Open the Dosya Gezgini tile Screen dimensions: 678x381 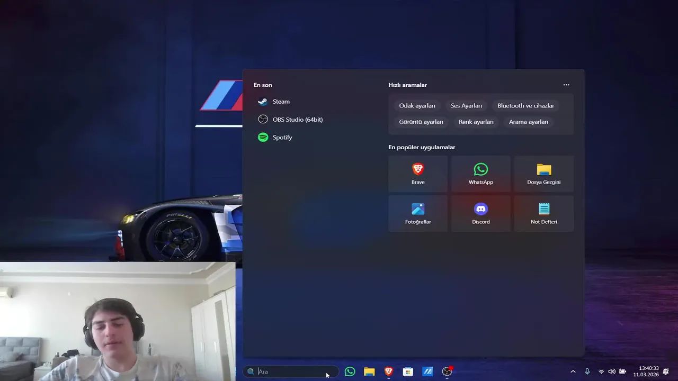point(543,174)
